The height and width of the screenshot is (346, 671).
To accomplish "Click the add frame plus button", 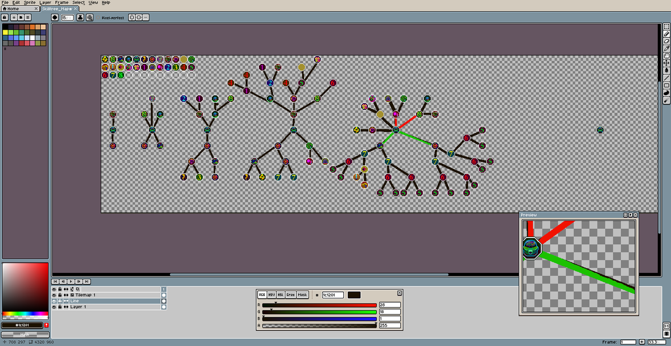I will 642,342.
